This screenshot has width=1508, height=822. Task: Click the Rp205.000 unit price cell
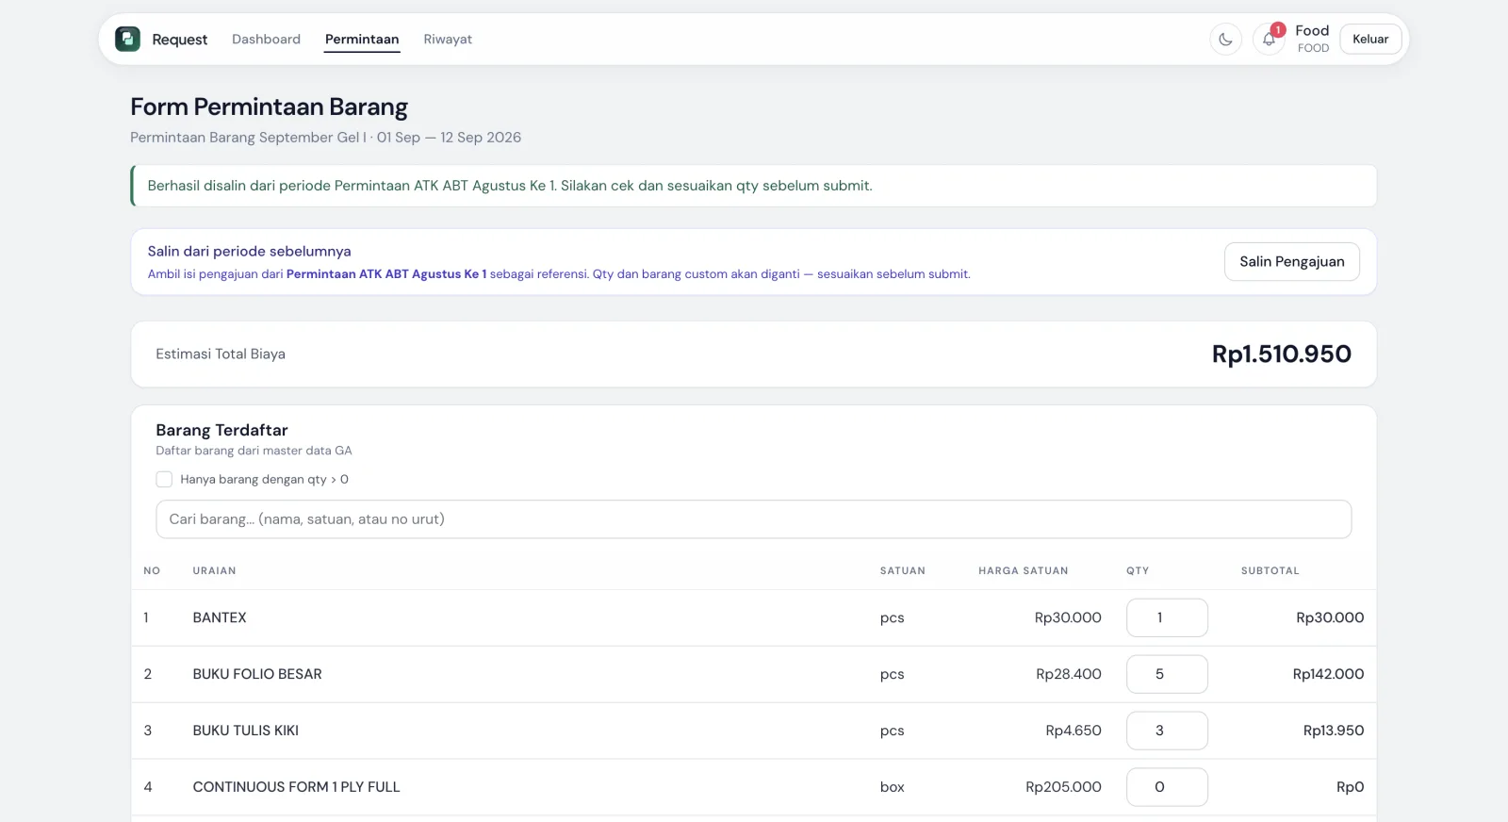(1063, 787)
